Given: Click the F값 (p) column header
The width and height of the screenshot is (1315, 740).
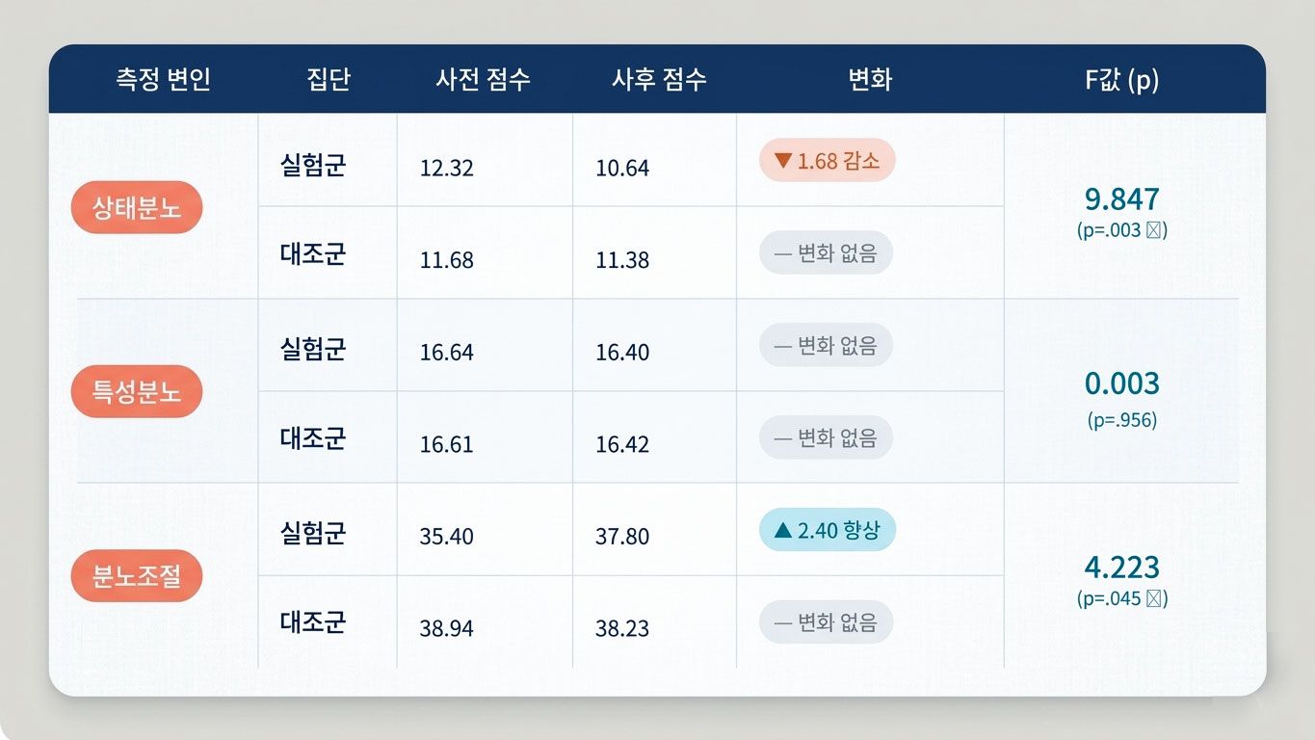Looking at the screenshot, I should pos(1121,79).
